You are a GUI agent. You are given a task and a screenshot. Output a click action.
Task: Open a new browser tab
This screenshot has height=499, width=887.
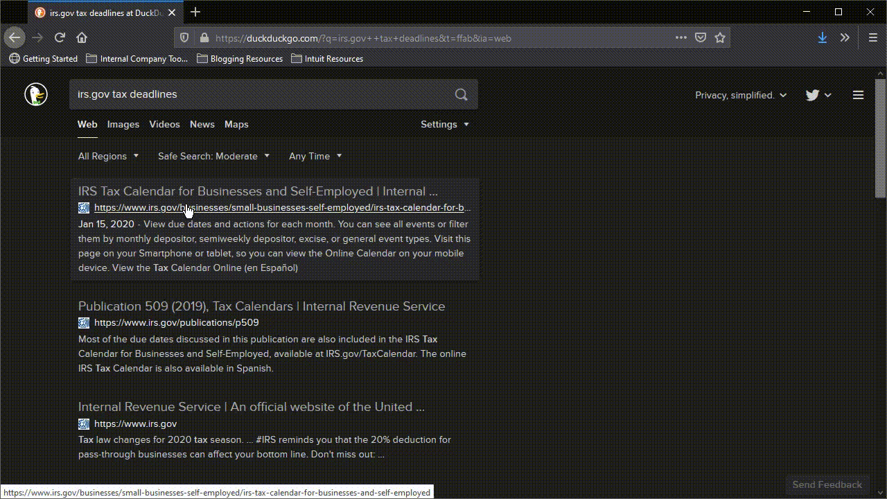pyautogui.click(x=195, y=12)
